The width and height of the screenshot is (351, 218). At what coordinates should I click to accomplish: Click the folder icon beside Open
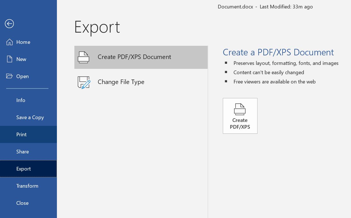click(10, 76)
